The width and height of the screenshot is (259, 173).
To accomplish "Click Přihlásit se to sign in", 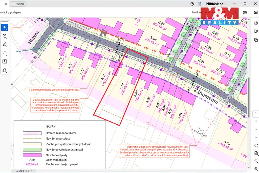I will tap(214, 4).
